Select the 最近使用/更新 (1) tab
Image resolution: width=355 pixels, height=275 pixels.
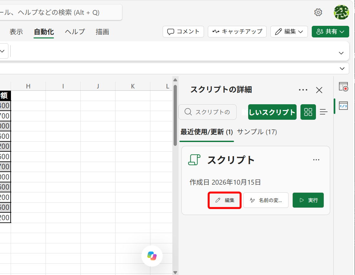(207, 132)
